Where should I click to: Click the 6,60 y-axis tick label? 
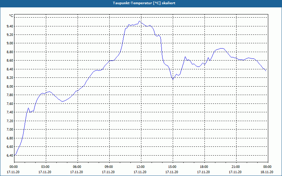[10, 147]
